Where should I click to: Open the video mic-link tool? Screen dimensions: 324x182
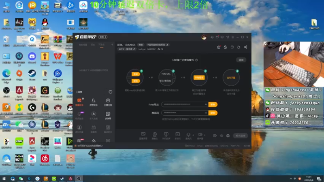point(79,115)
